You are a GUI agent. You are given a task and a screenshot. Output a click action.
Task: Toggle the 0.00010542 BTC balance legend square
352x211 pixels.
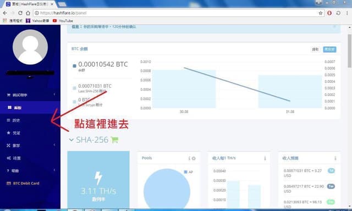(75, 66)
